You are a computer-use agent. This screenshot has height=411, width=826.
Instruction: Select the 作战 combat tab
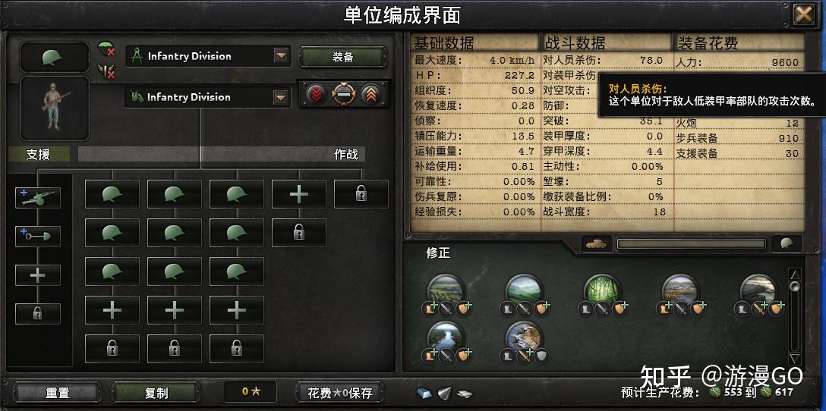click(x=346, y=154)
